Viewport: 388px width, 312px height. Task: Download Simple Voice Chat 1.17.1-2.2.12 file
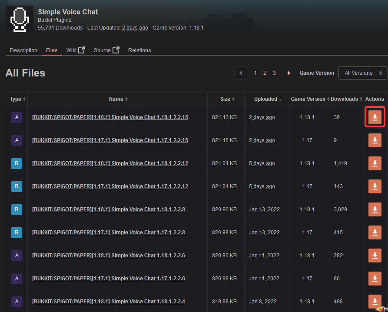[375, 186]
